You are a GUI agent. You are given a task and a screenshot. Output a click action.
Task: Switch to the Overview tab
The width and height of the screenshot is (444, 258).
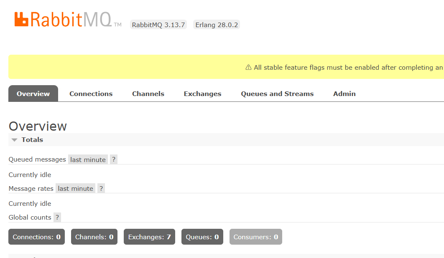[x=33, y=94]
